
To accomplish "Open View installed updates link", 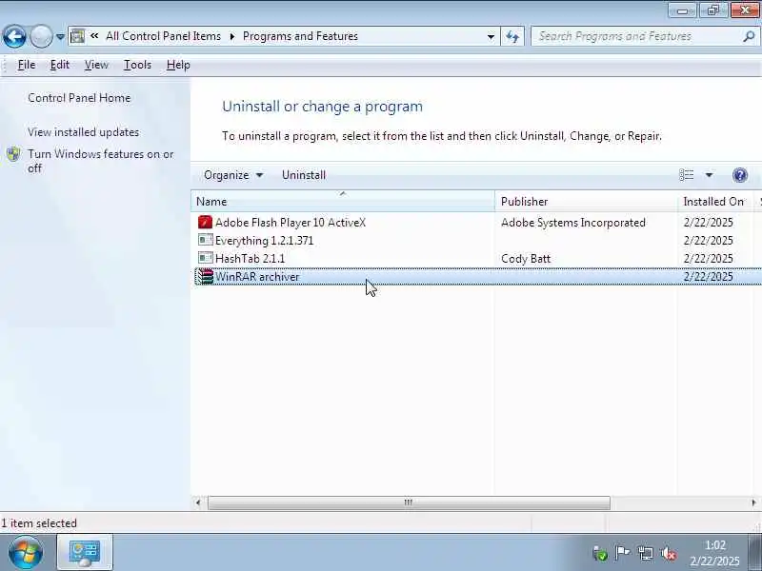I will point(83,132).
